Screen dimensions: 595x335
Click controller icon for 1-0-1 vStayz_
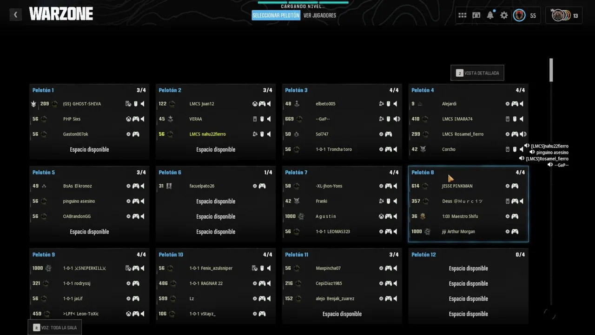262,314
